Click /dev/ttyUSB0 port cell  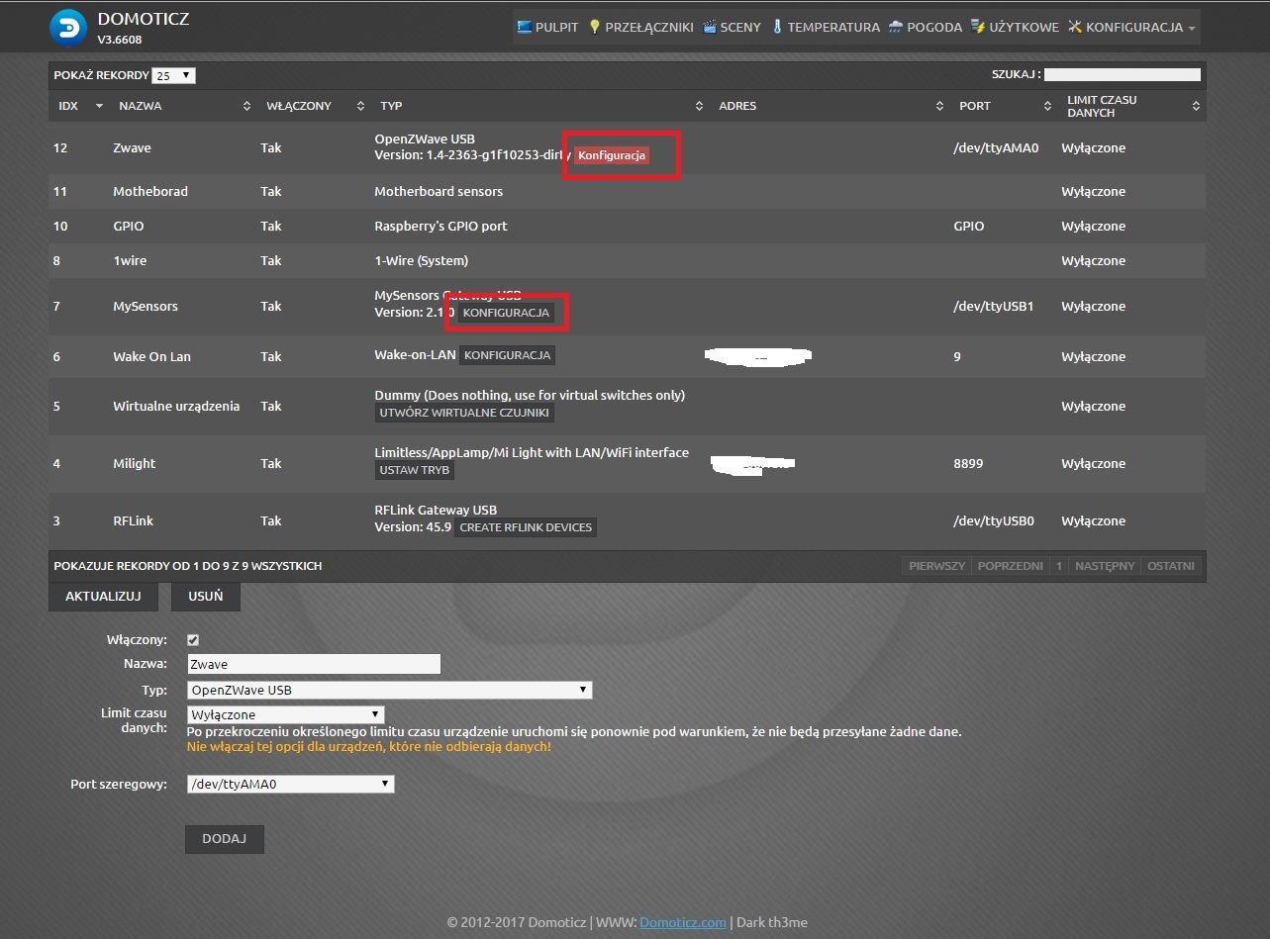[x=994, y=520]
